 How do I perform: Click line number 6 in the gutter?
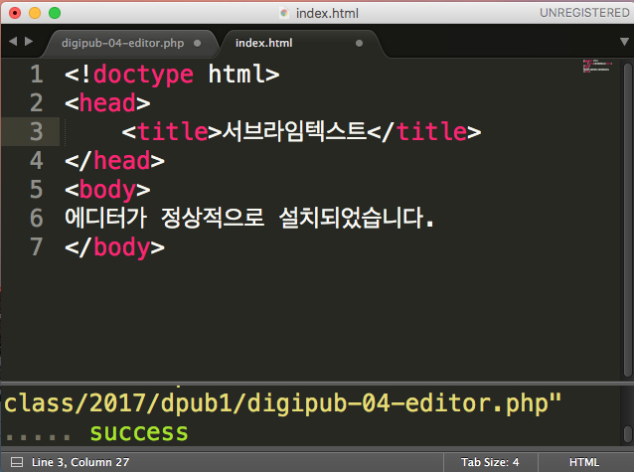[37, 218]
